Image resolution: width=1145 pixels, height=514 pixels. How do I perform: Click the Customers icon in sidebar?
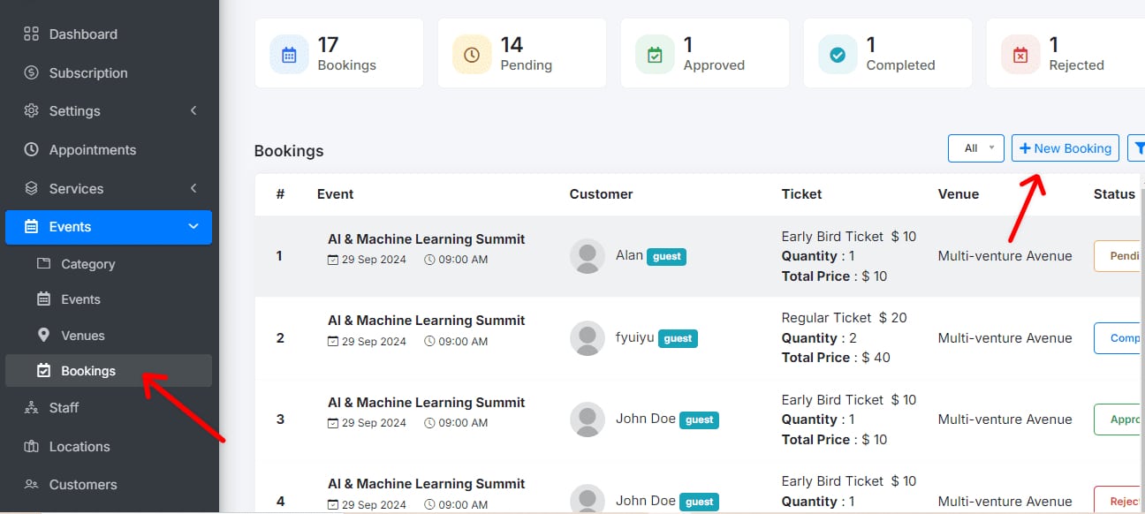(32, 485)
